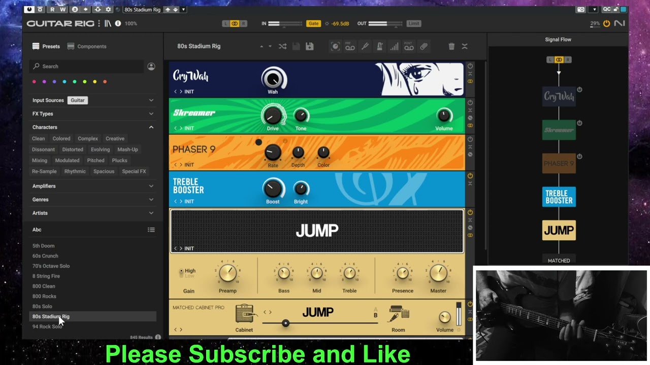The width and height of the screenshot is (650, 365).
Task: Open the info icon next to 100%
Action: (118, 23)
